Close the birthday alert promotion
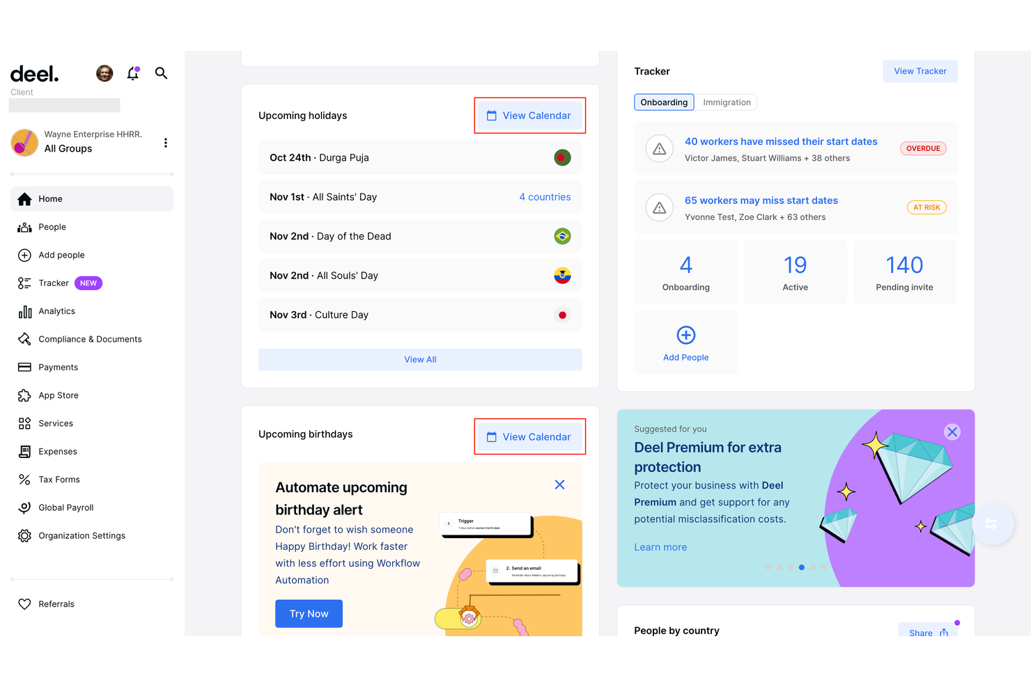 tap(559, 484)
